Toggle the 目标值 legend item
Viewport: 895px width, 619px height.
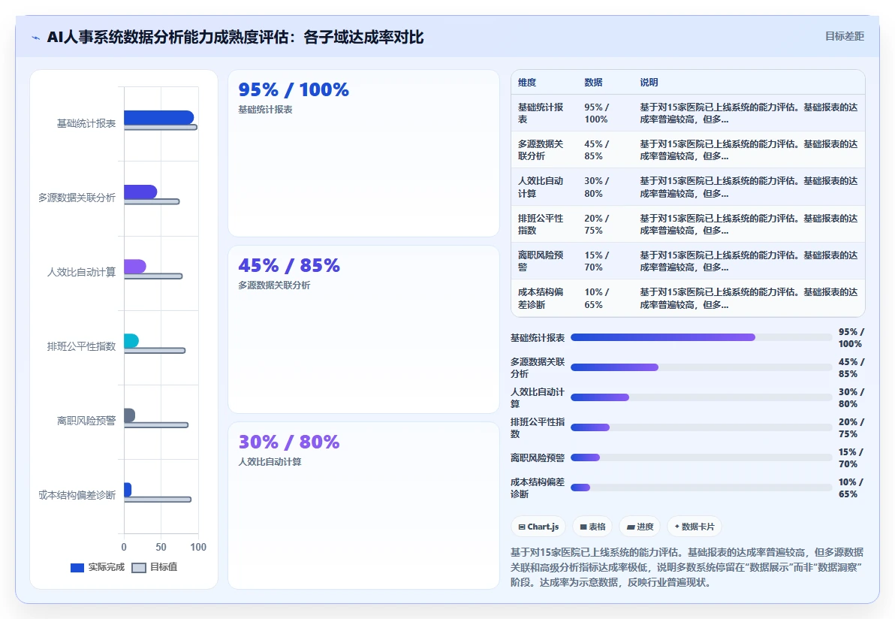tap(155, 567)
